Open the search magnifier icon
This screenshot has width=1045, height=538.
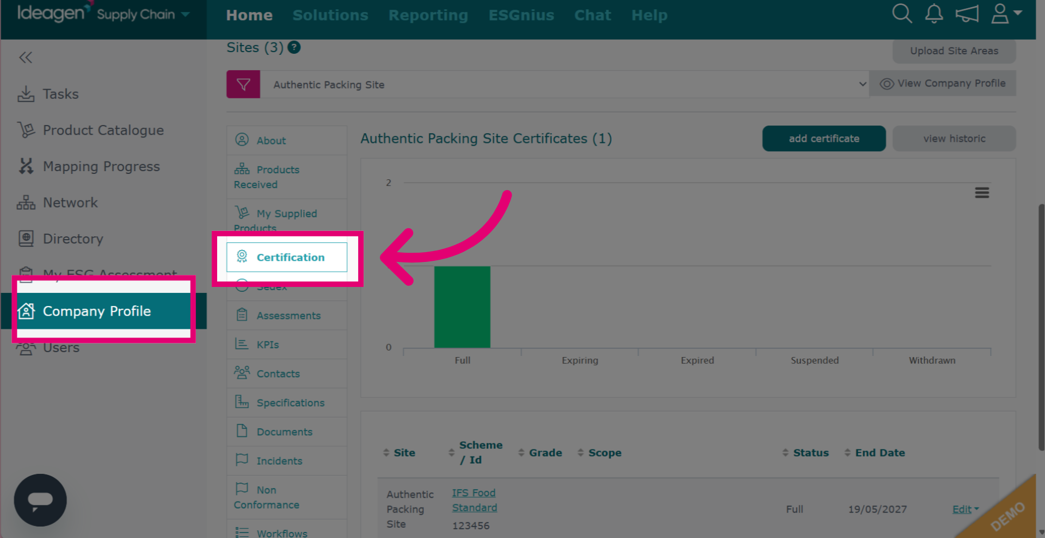point(902,14)
